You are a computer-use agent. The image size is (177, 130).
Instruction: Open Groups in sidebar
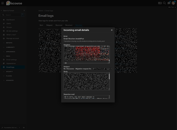pyautogui.click(x=9, y=27)
